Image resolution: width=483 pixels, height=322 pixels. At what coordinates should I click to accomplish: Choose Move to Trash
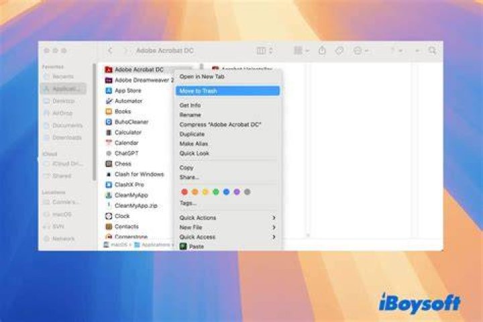click(x=227, y=91)
